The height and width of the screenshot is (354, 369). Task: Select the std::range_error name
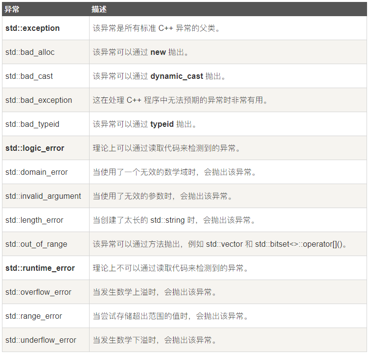[x=34, y=316]
